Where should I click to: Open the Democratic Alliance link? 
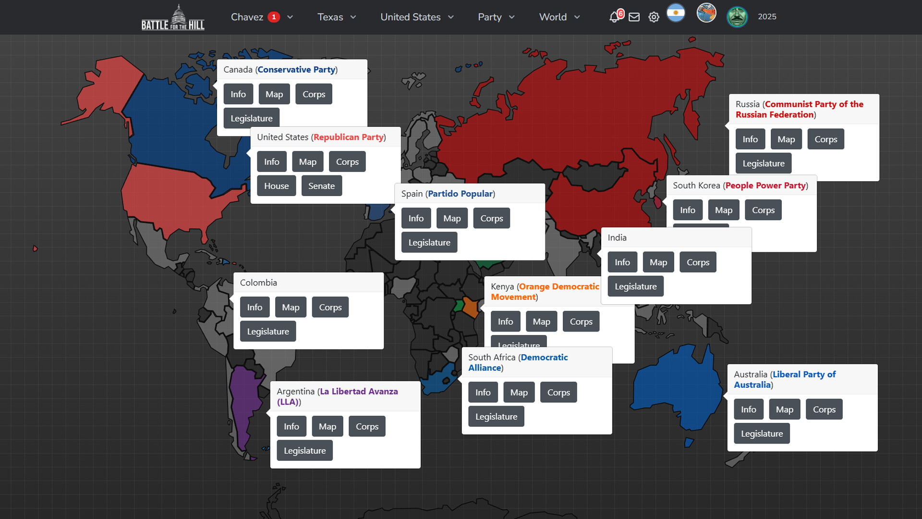point(518,363)
